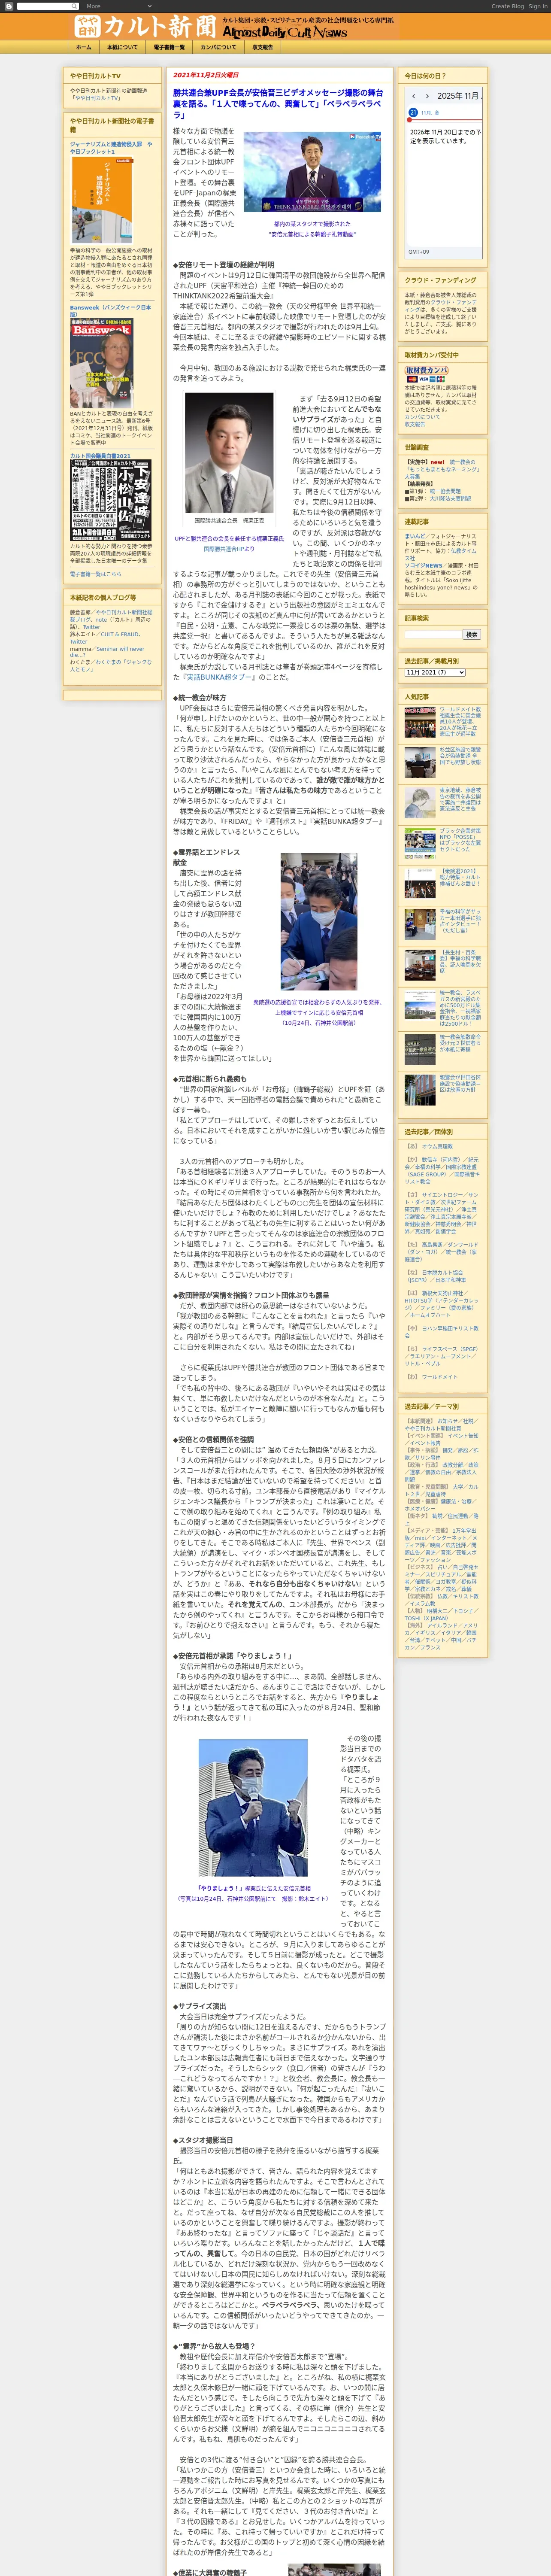This screenshot has height=2576, width=551.
Task: Click the 検索 search button
Action: [x=472, y=634]
